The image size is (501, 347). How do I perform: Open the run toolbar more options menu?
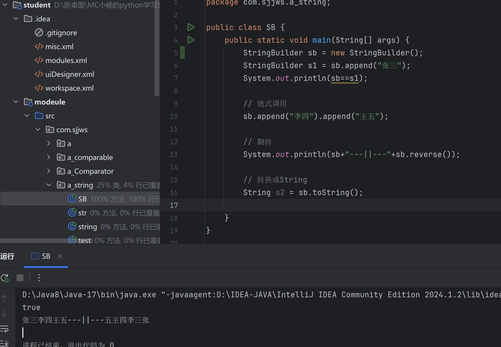pyautogui.click(x=39, y=278)
